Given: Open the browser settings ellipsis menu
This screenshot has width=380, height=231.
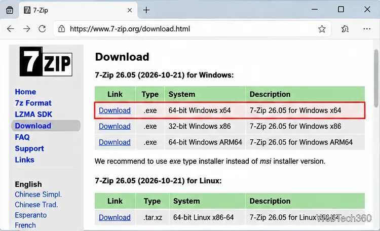Looking at the screenshot, I should click(x=367, y=29).
